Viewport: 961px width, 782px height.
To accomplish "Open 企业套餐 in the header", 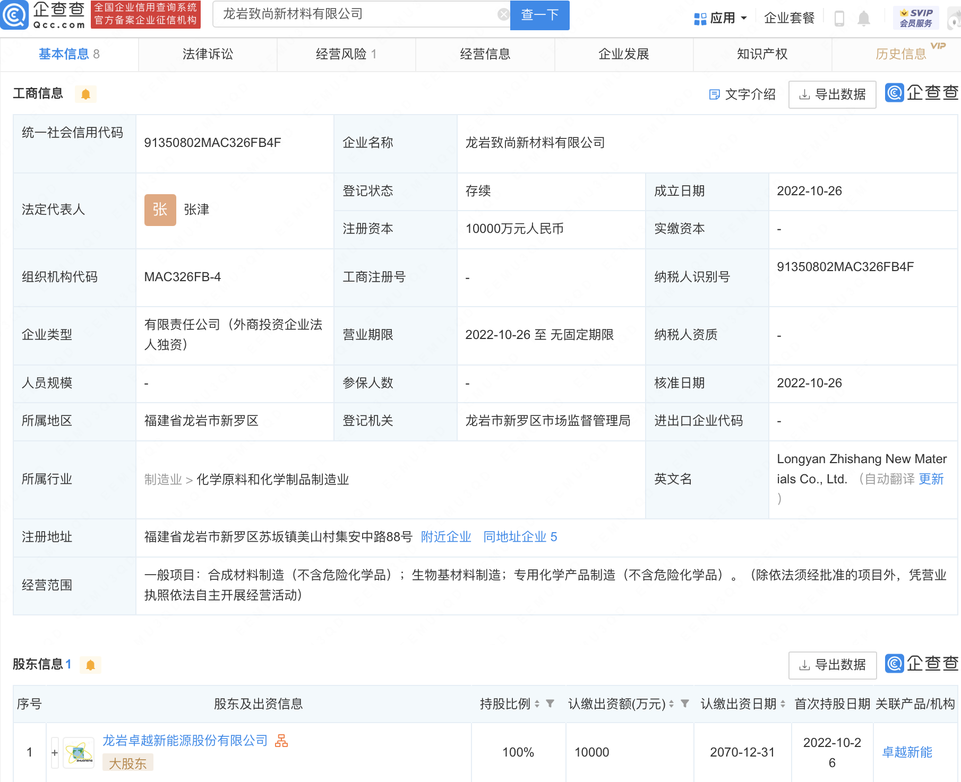I will (x=789, y=18).
